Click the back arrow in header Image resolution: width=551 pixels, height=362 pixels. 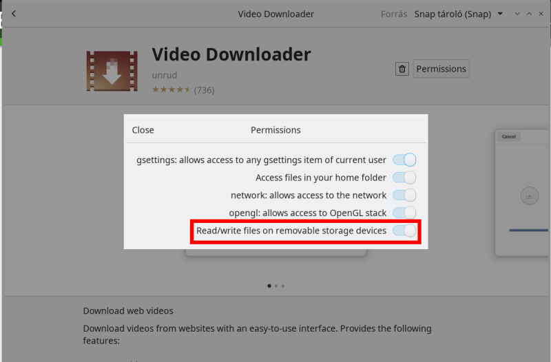click(14, 14)
